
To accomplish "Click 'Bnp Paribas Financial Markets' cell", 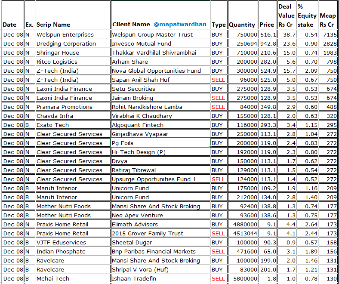I will click(160, 252).
